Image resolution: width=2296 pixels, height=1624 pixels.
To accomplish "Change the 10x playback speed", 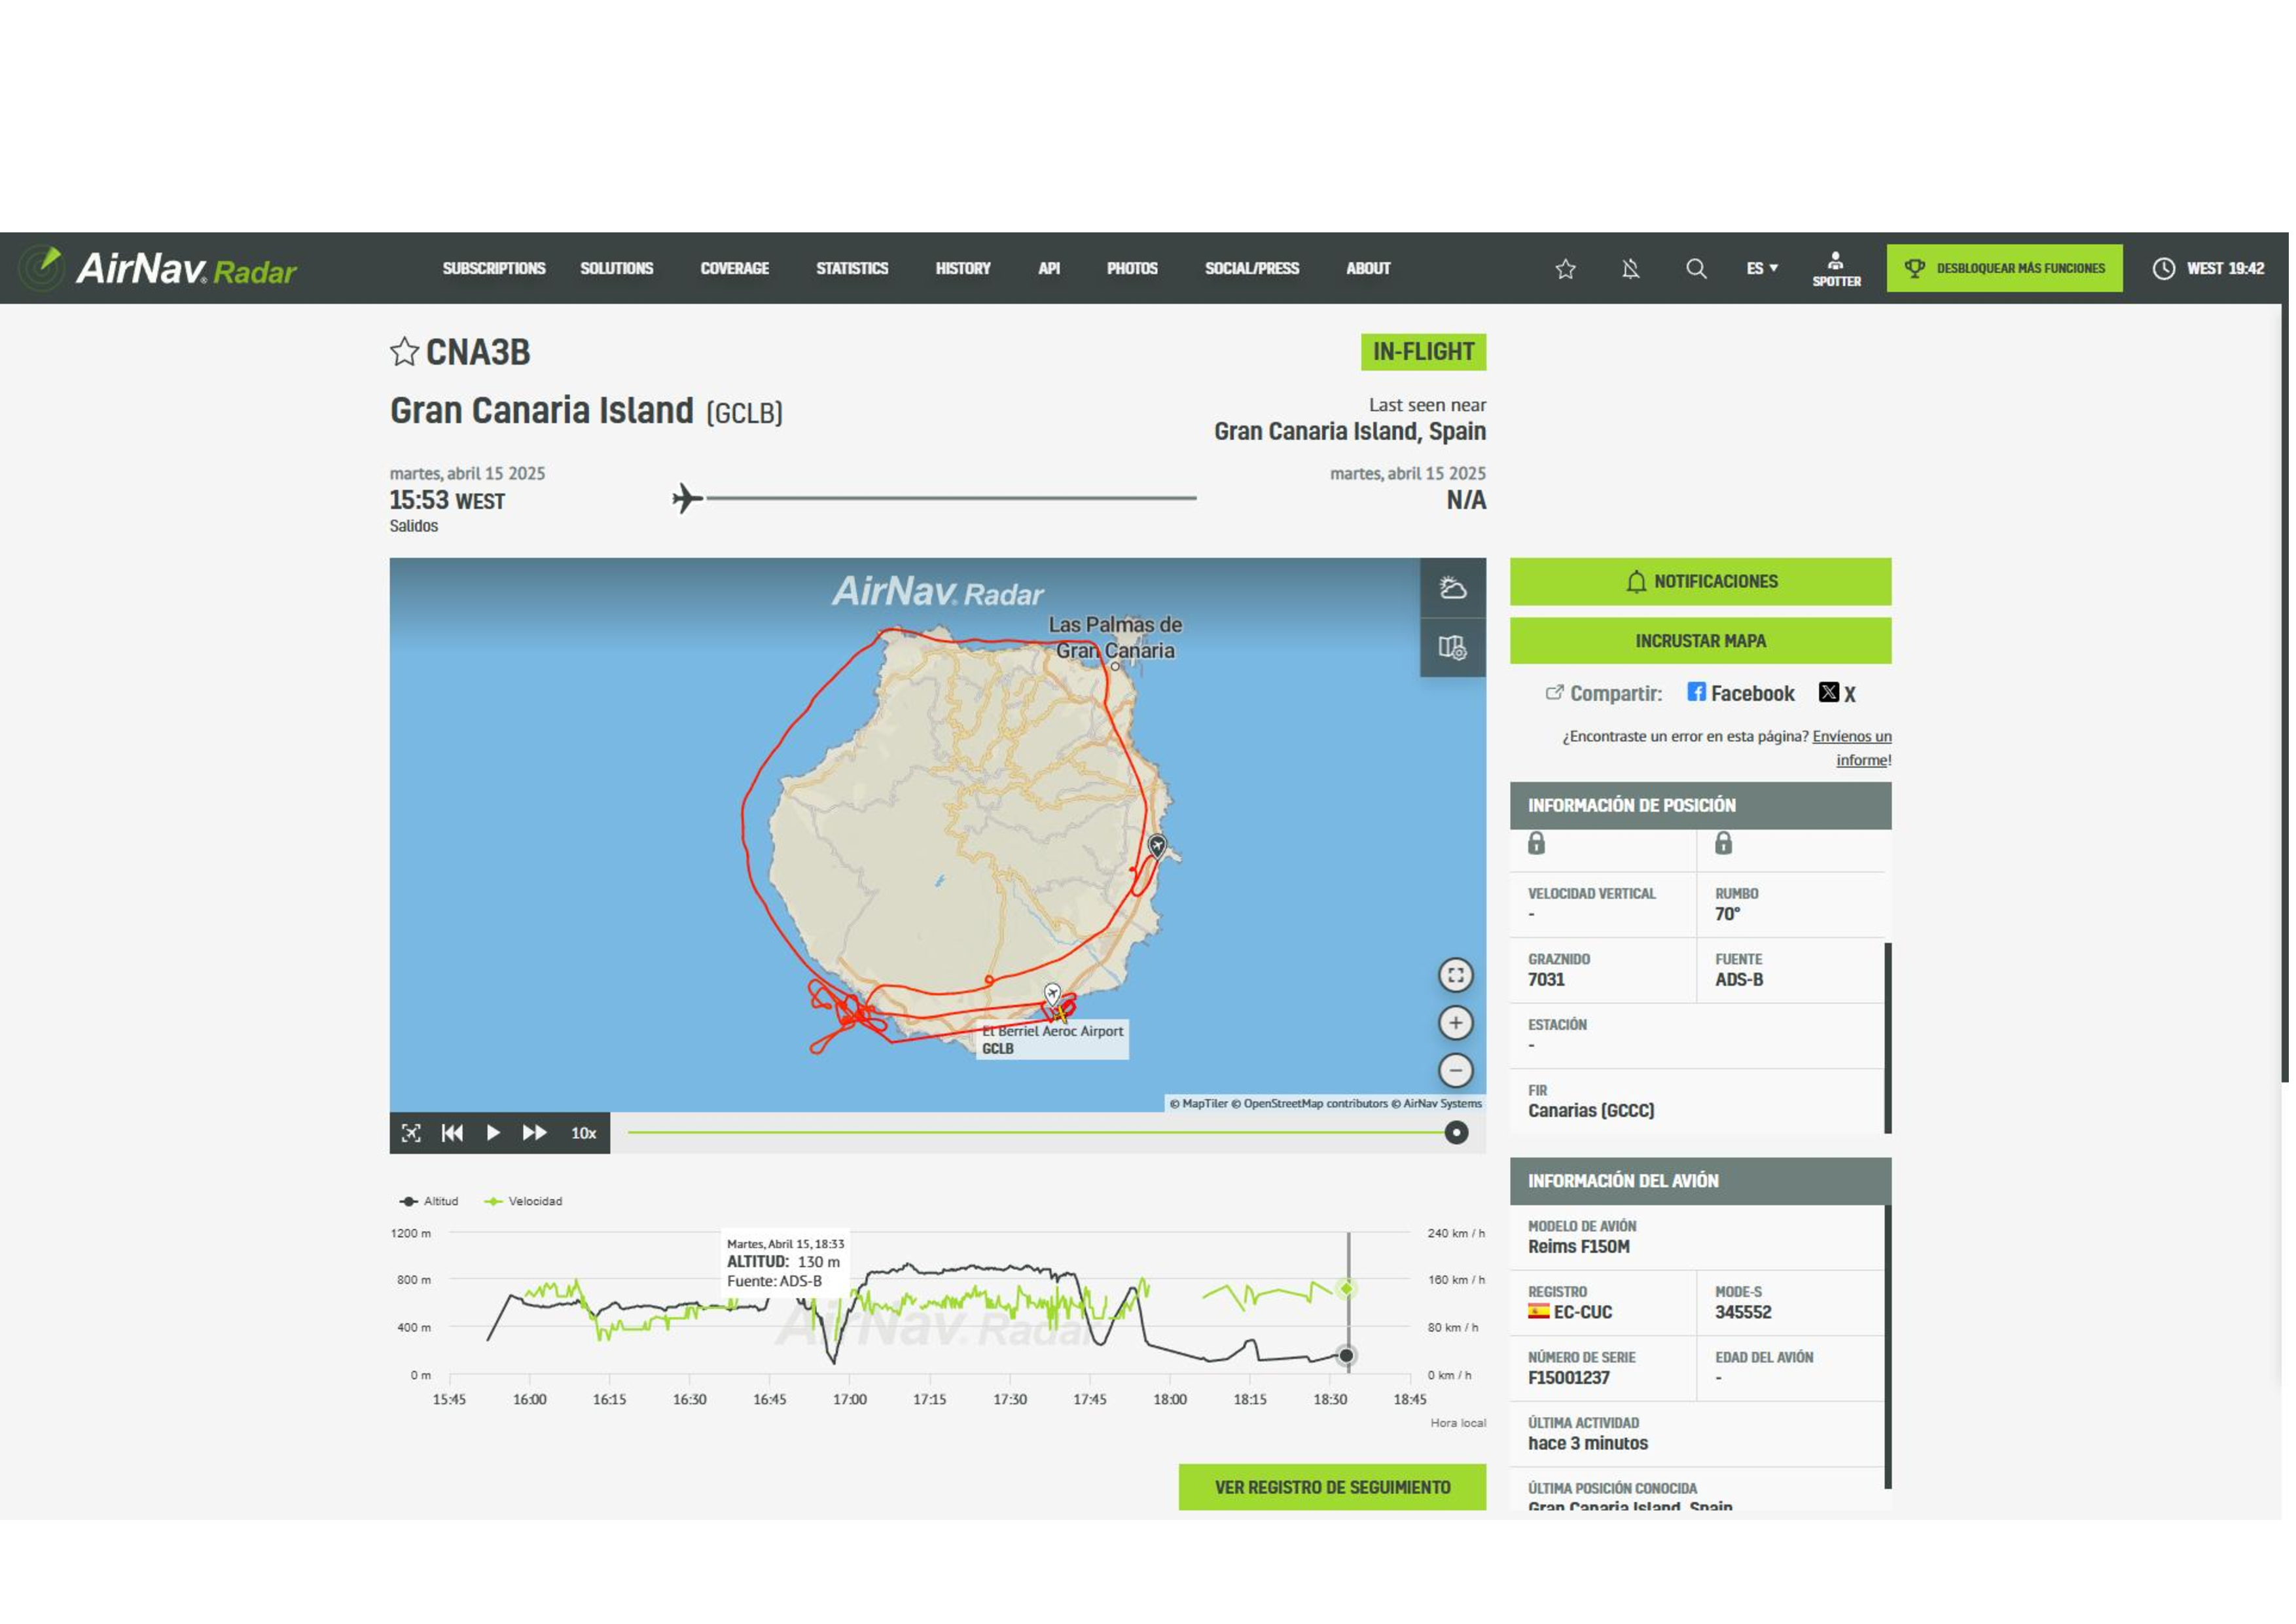I will pos(584,1134).
